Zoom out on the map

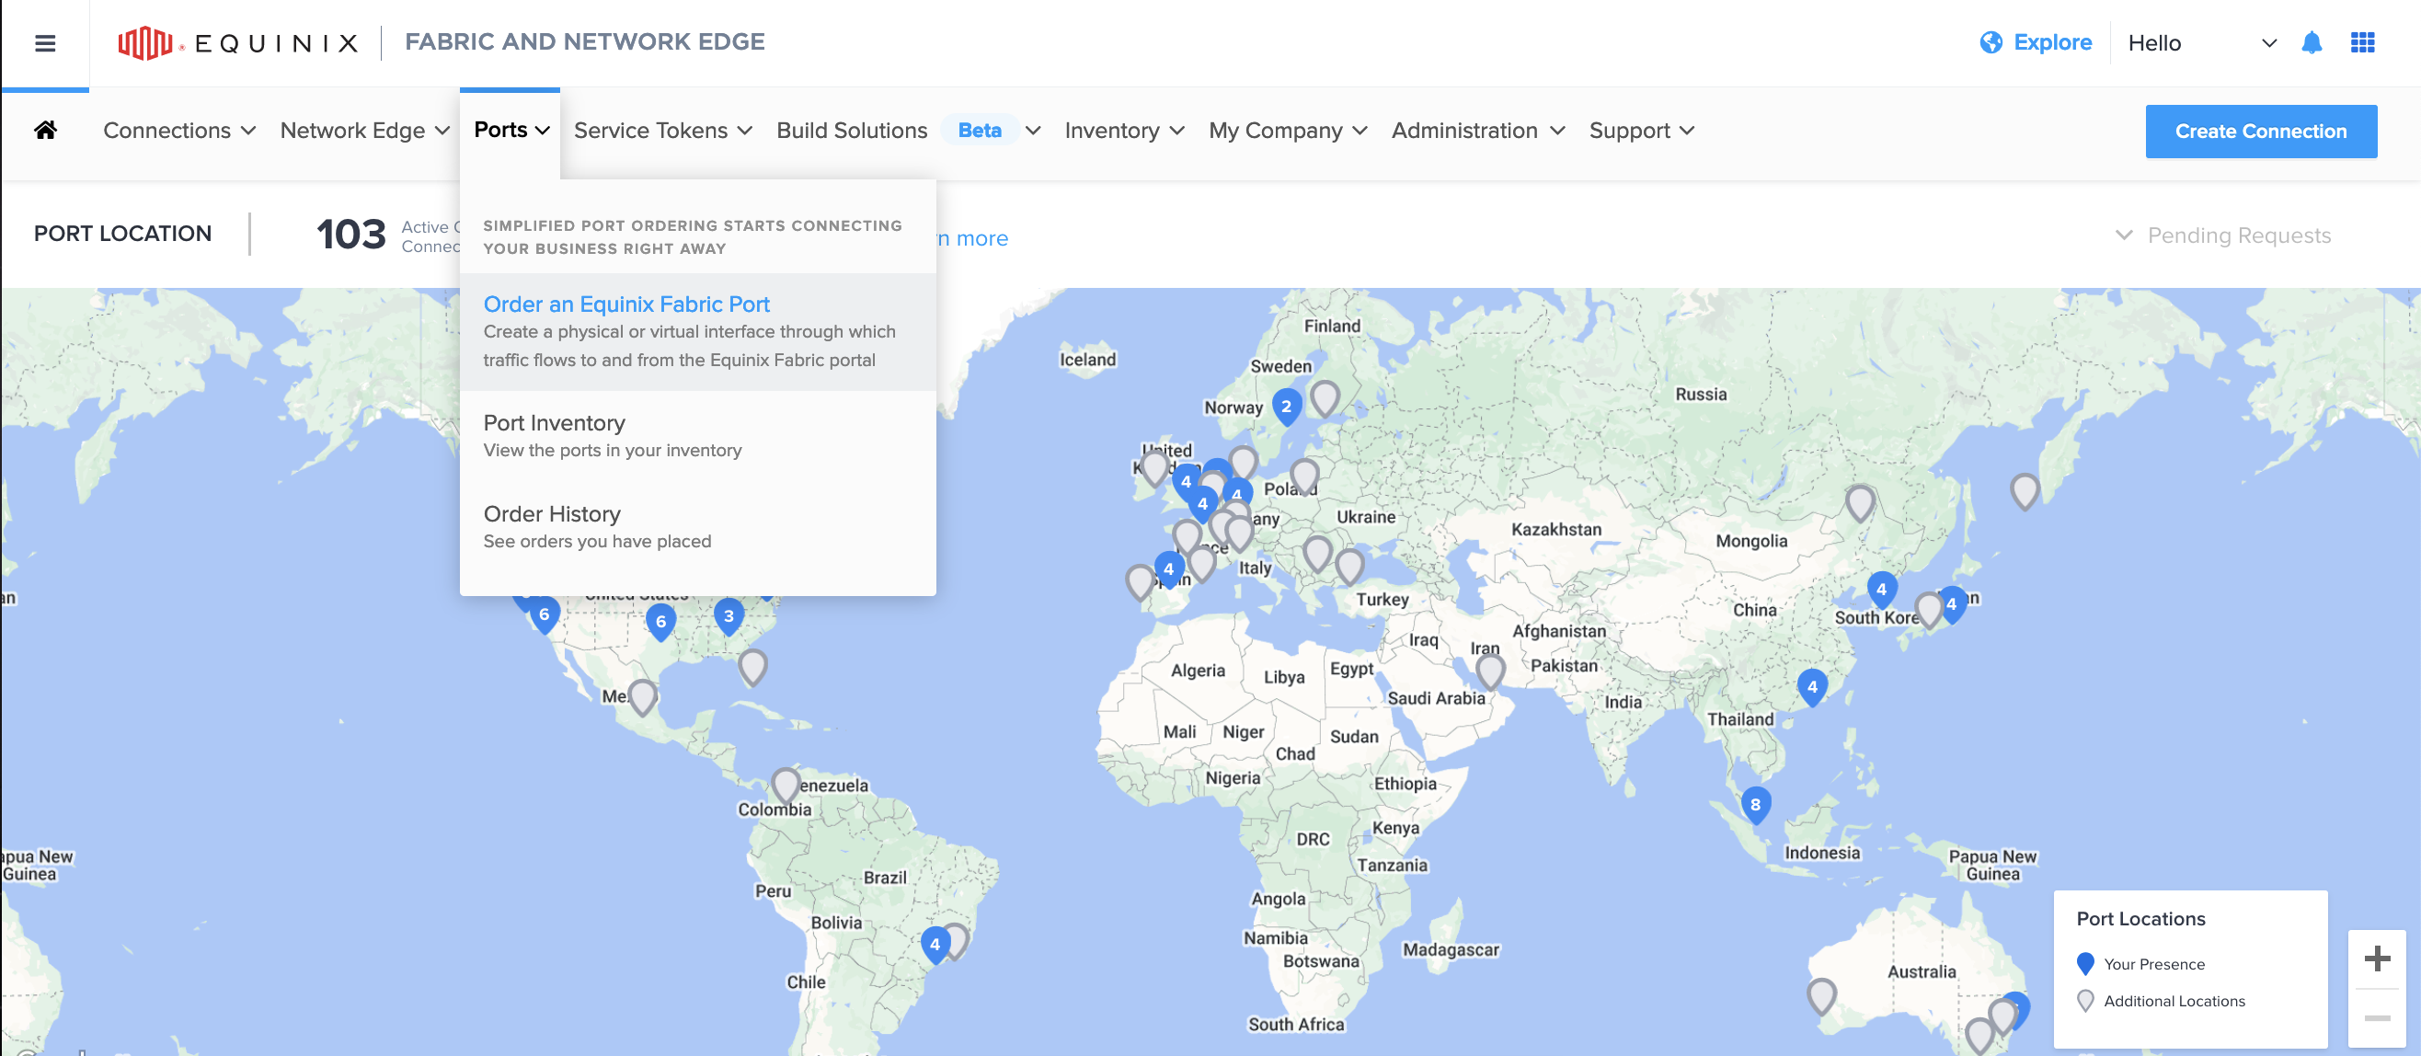point(2377,1017)
